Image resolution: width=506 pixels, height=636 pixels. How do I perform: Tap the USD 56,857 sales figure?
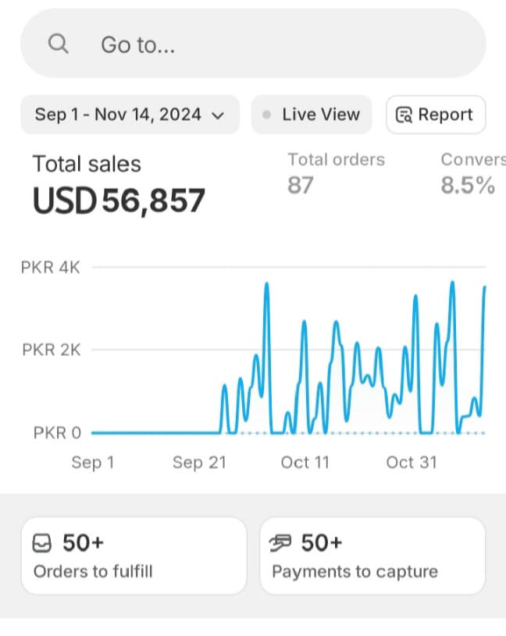(119, 201)
